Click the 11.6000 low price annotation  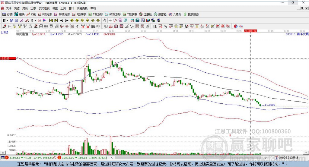[270, 105]
